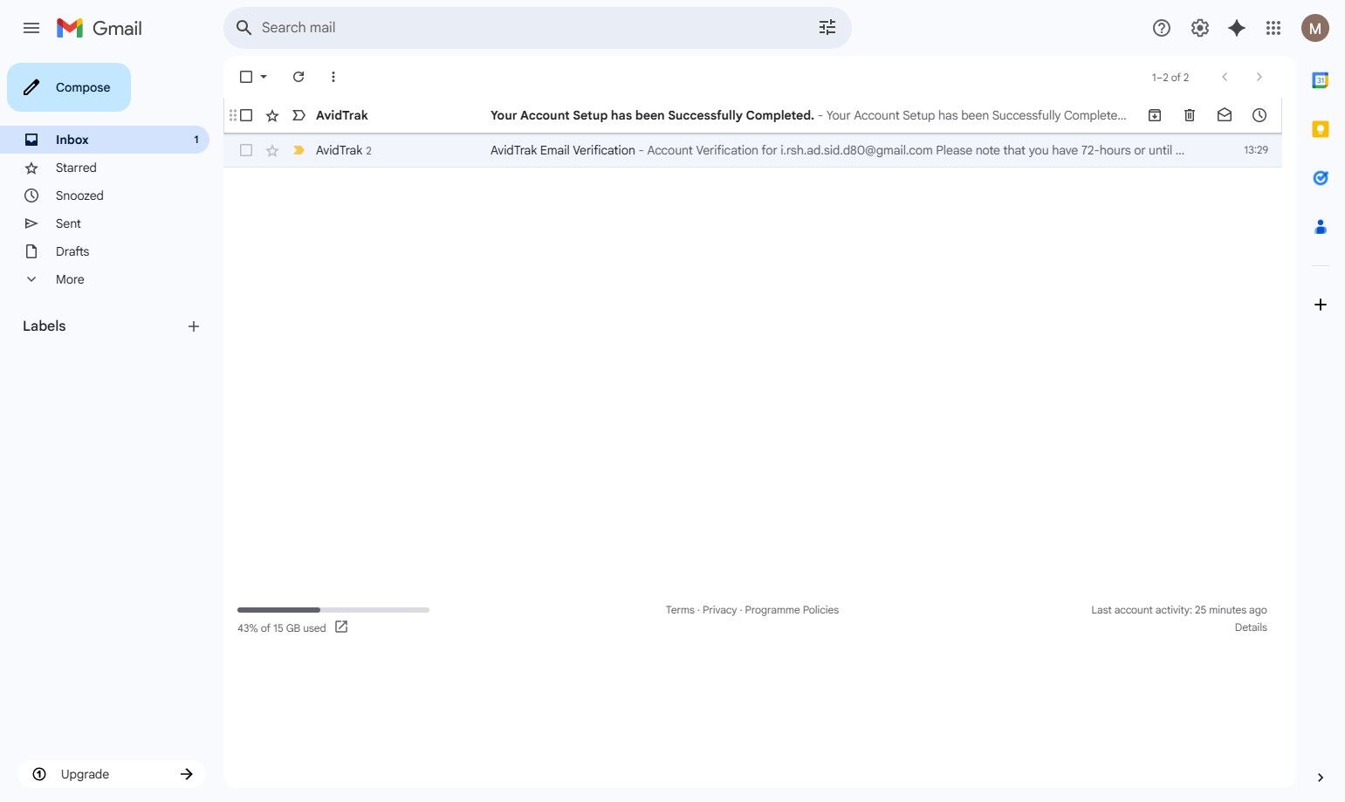Click the Labels heading
1345x802 pixels.
(x=45, y=326)
